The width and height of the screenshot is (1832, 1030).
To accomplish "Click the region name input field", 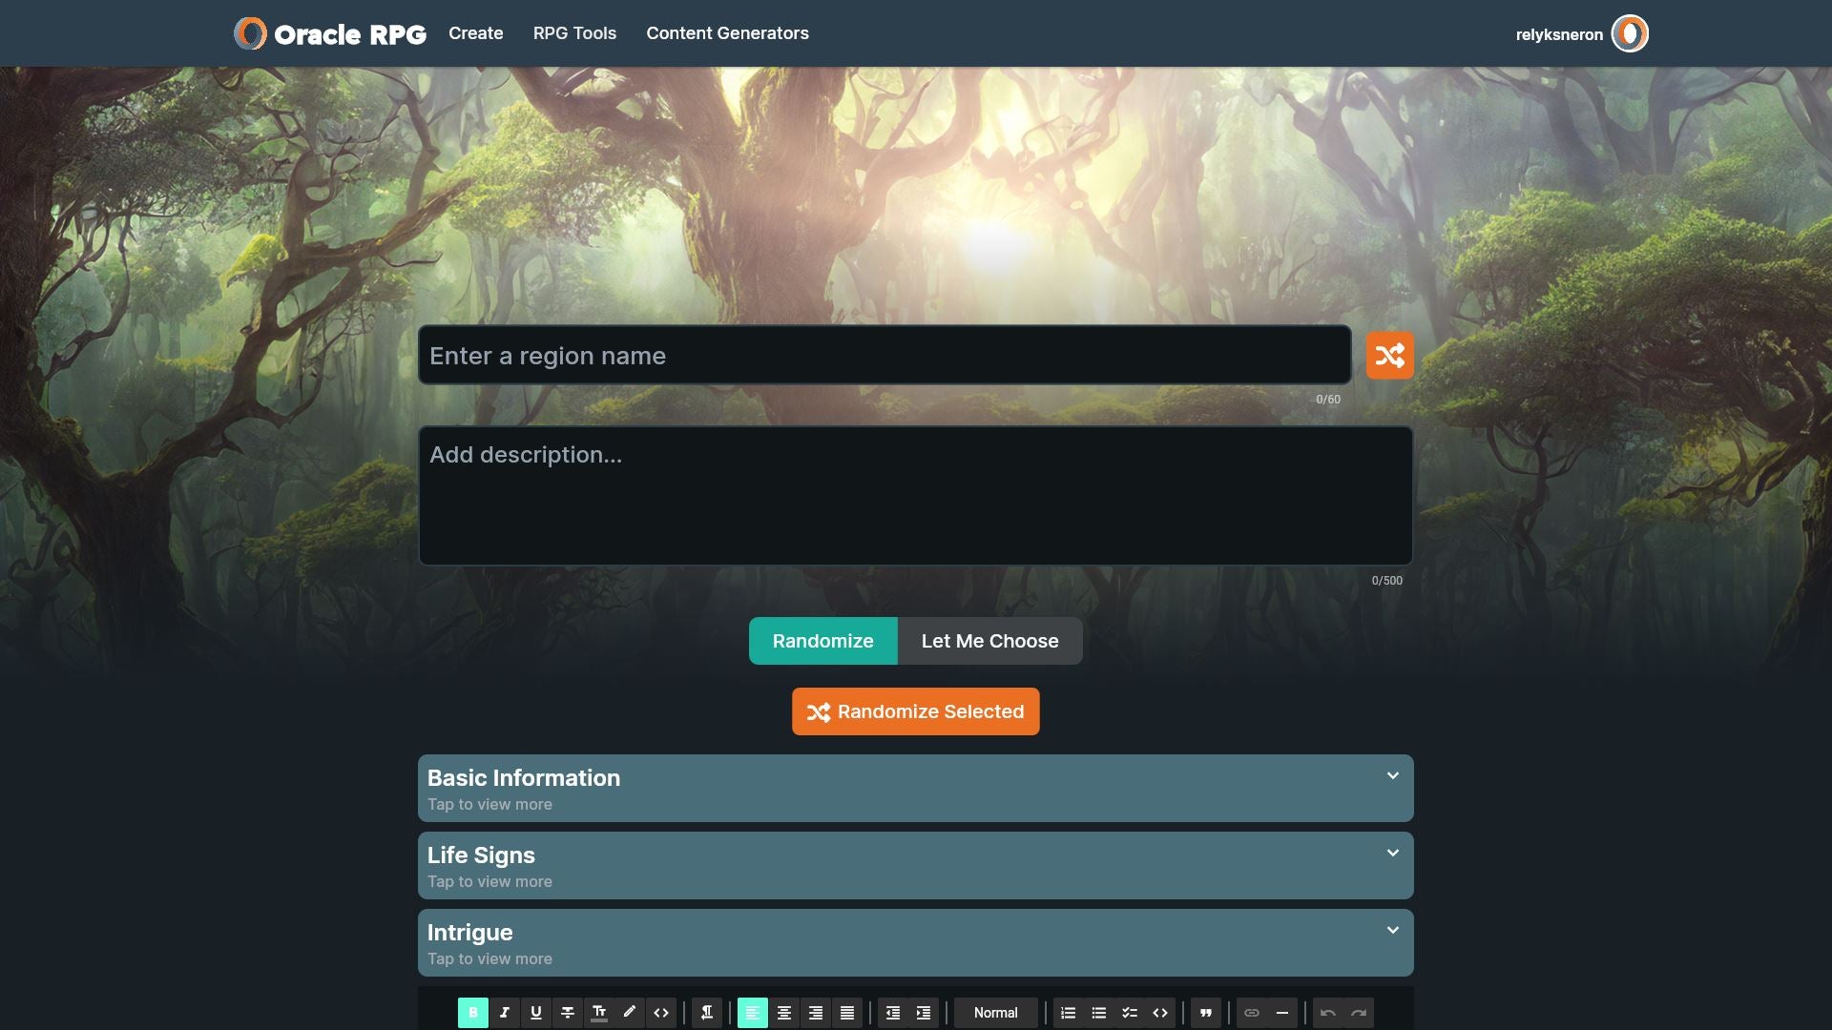I will tap(884, 356).
